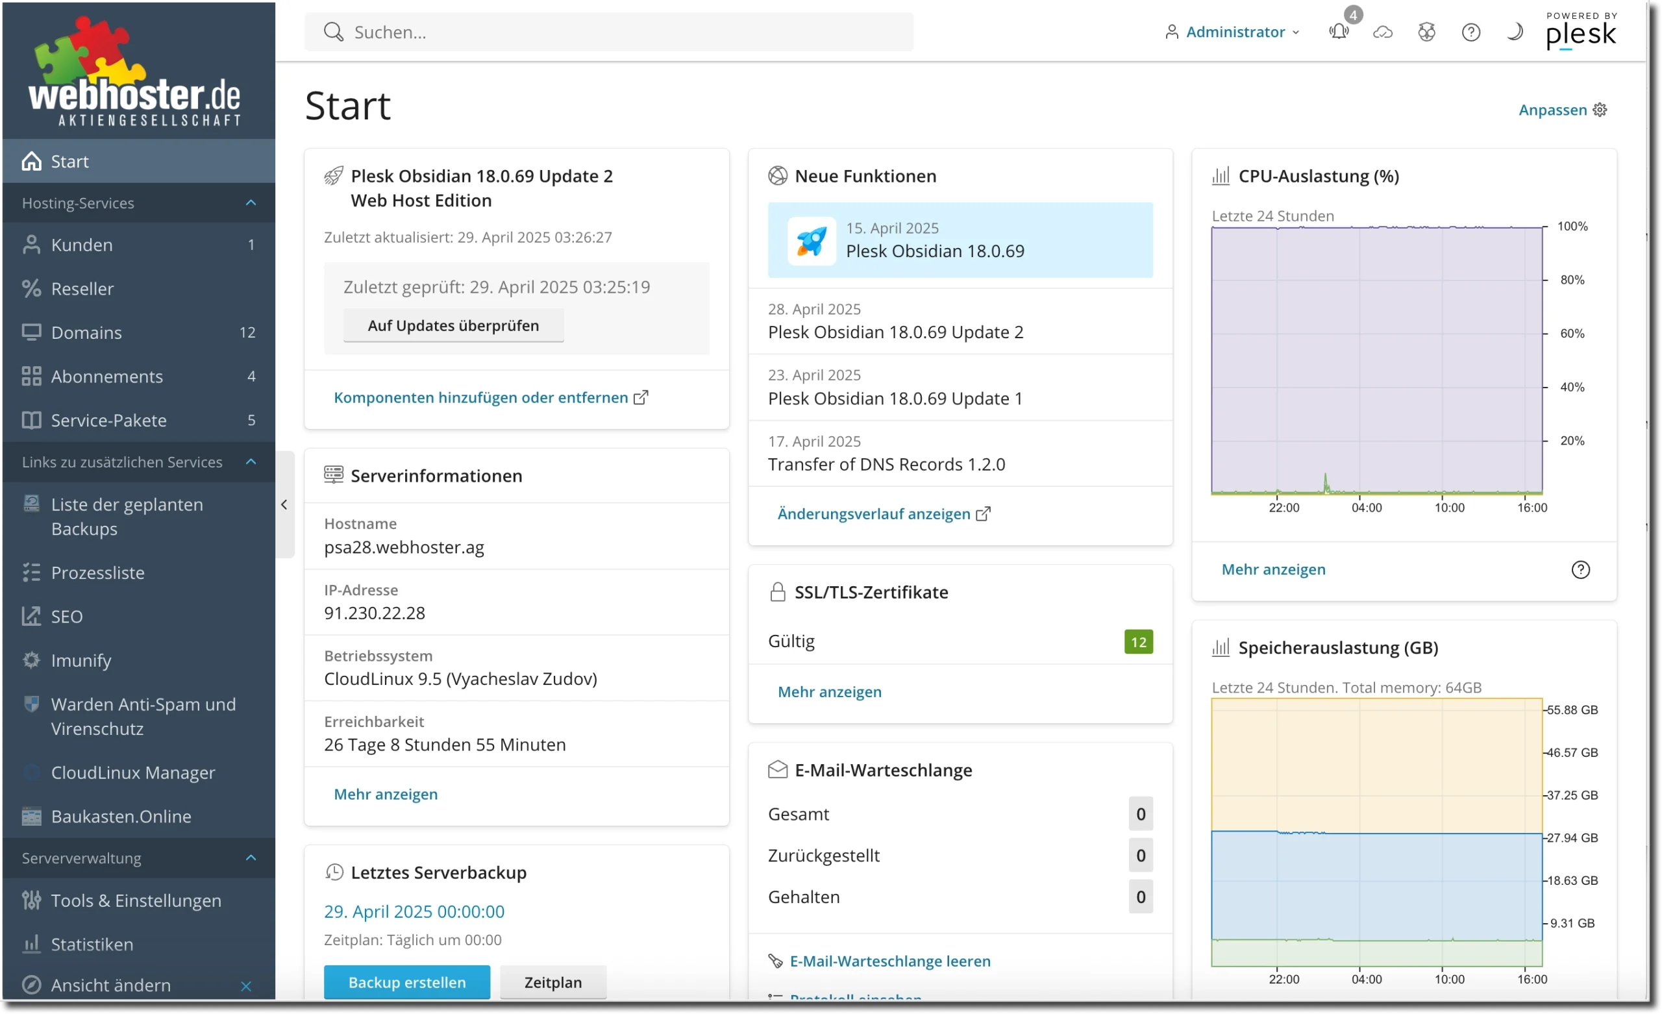Open the help question mark in header
This screenshot has width=1662, height=1014.
[x=1470, y=32]
